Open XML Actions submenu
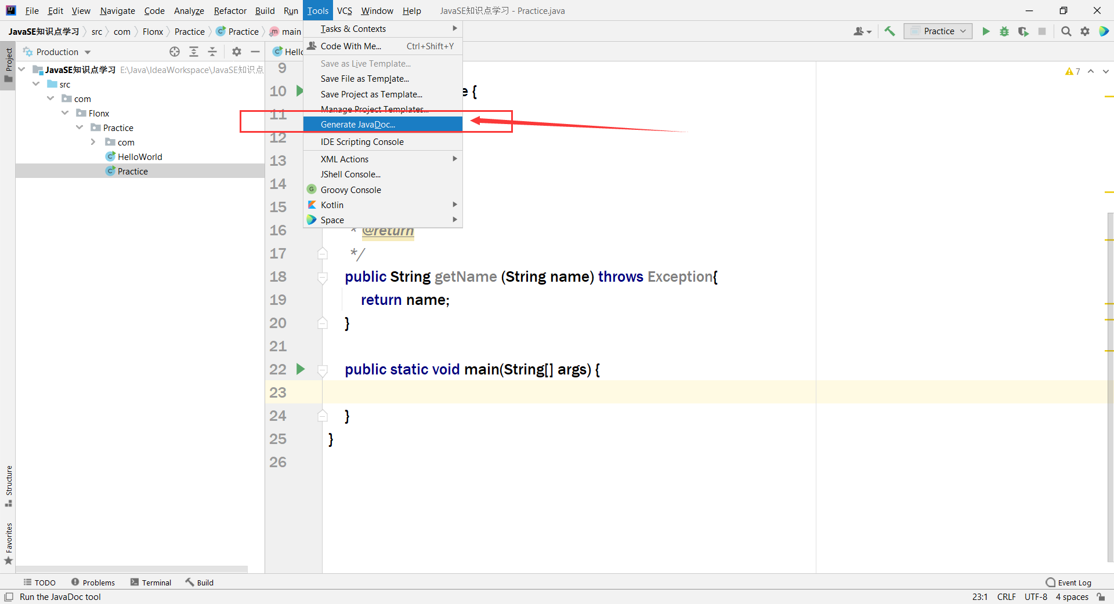The image size is (1114, 604). pyautogui.click(x=383, y=159)
